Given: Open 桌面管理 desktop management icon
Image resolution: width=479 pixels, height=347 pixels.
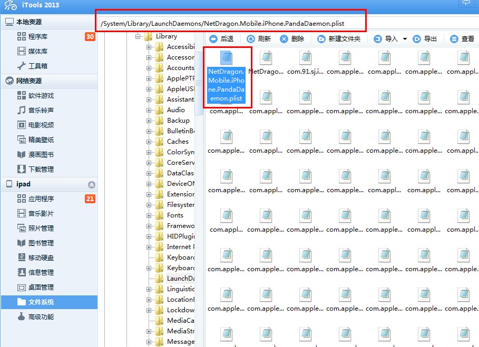Looking at the screenshot, I should [22, 287].
